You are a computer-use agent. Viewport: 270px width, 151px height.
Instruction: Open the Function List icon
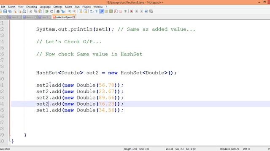116,11
